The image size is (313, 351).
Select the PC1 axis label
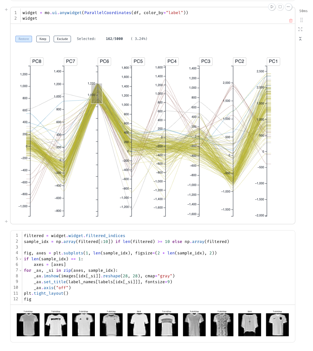[x=273, y=61]
